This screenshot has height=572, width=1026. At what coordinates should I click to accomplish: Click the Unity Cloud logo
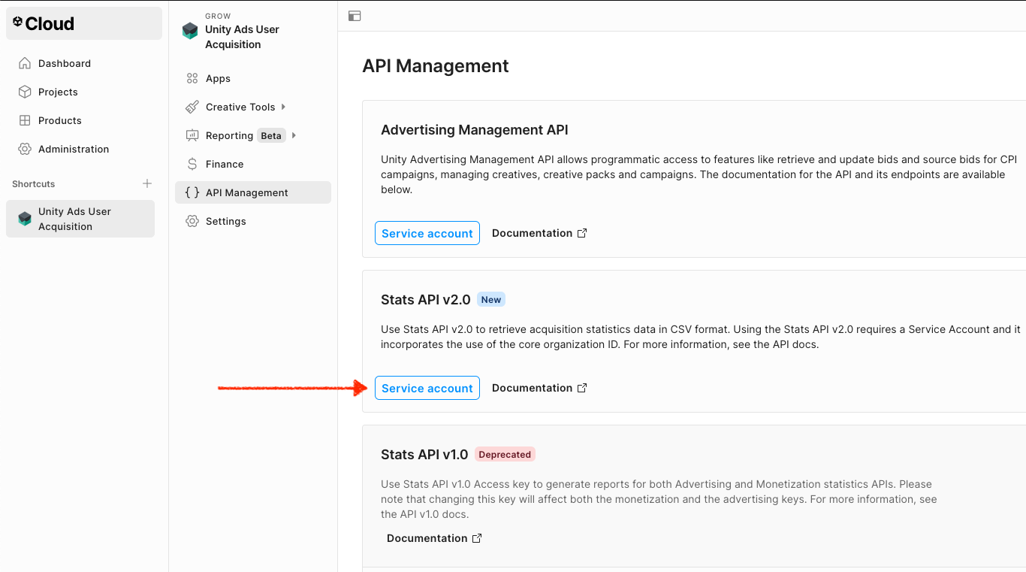point(44,23)
